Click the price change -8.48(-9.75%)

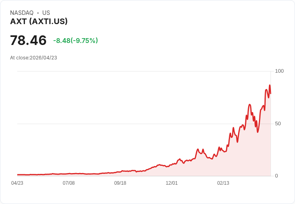(75, 41)
